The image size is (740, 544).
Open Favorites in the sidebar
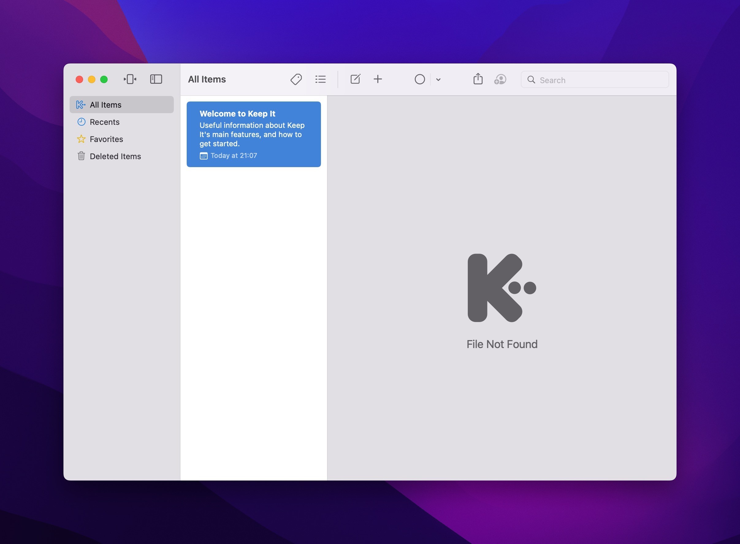click(x=106, y=139)
